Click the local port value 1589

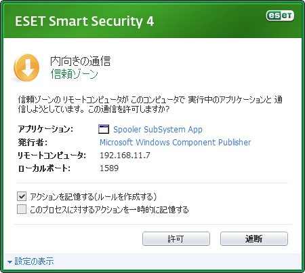click(x=109, y=168)
